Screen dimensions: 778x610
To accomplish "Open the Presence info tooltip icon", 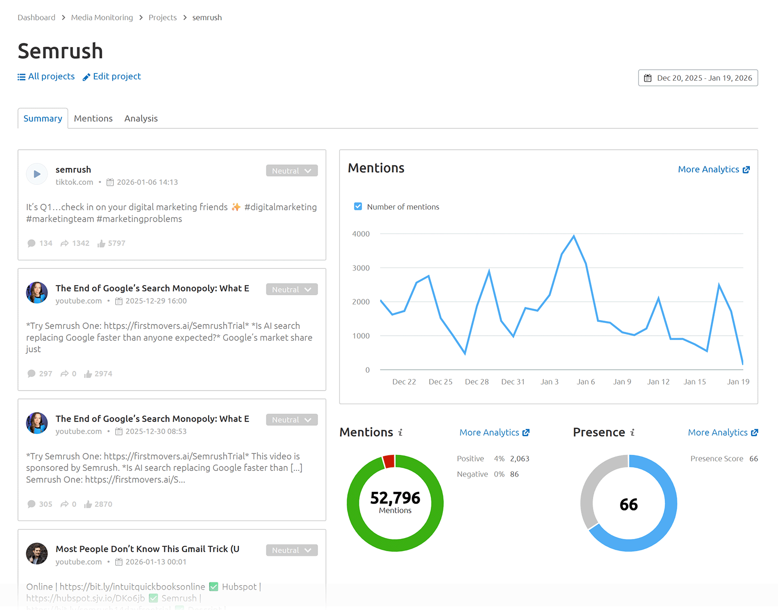I will pyautogui.click(x=633, y=432).
